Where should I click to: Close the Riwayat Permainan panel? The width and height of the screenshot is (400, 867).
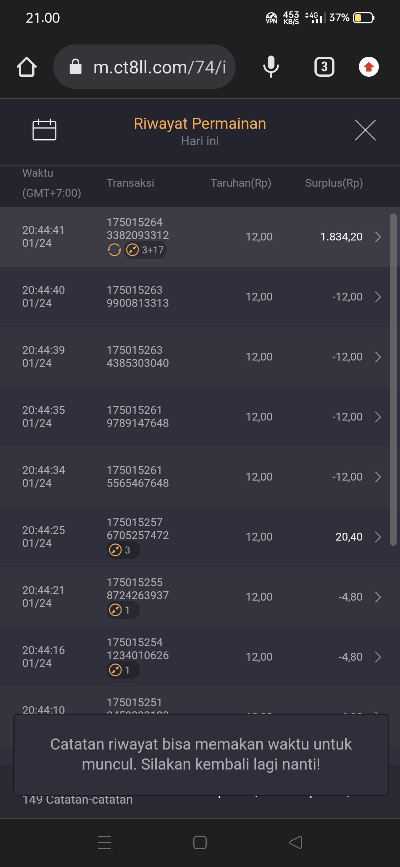tap(365, 130)
